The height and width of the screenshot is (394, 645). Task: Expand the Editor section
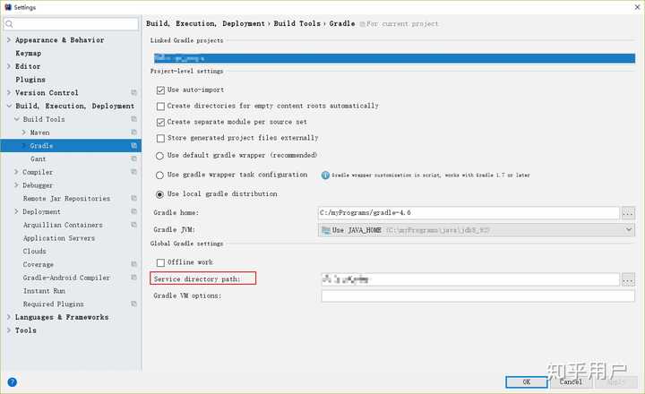pos(9,66)
